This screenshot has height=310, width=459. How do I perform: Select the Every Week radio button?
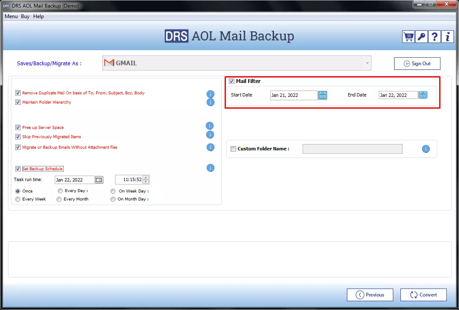(x=18, y=199)
